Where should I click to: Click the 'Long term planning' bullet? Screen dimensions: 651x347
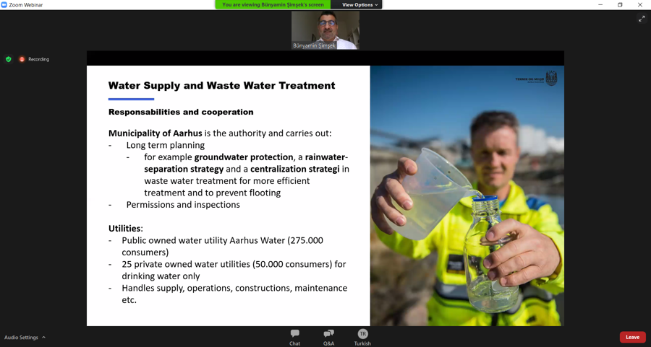click(x=165, y=145)
